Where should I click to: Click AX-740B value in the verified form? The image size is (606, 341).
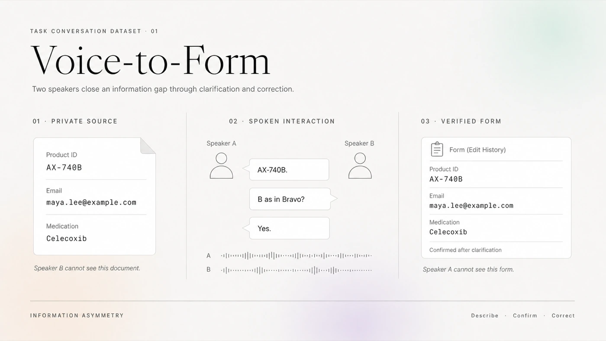tap(446, 179)
